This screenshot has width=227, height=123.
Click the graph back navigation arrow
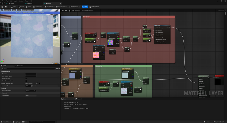[x=63, y=10]
